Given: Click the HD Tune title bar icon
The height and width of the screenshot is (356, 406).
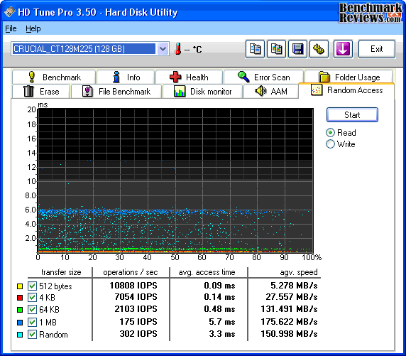Looking at the screenshot, I should coord(9,12).
